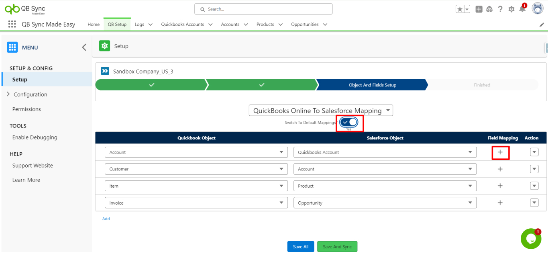
Task: Open Action menu for the Invoice row
Action: coord(534,203)
